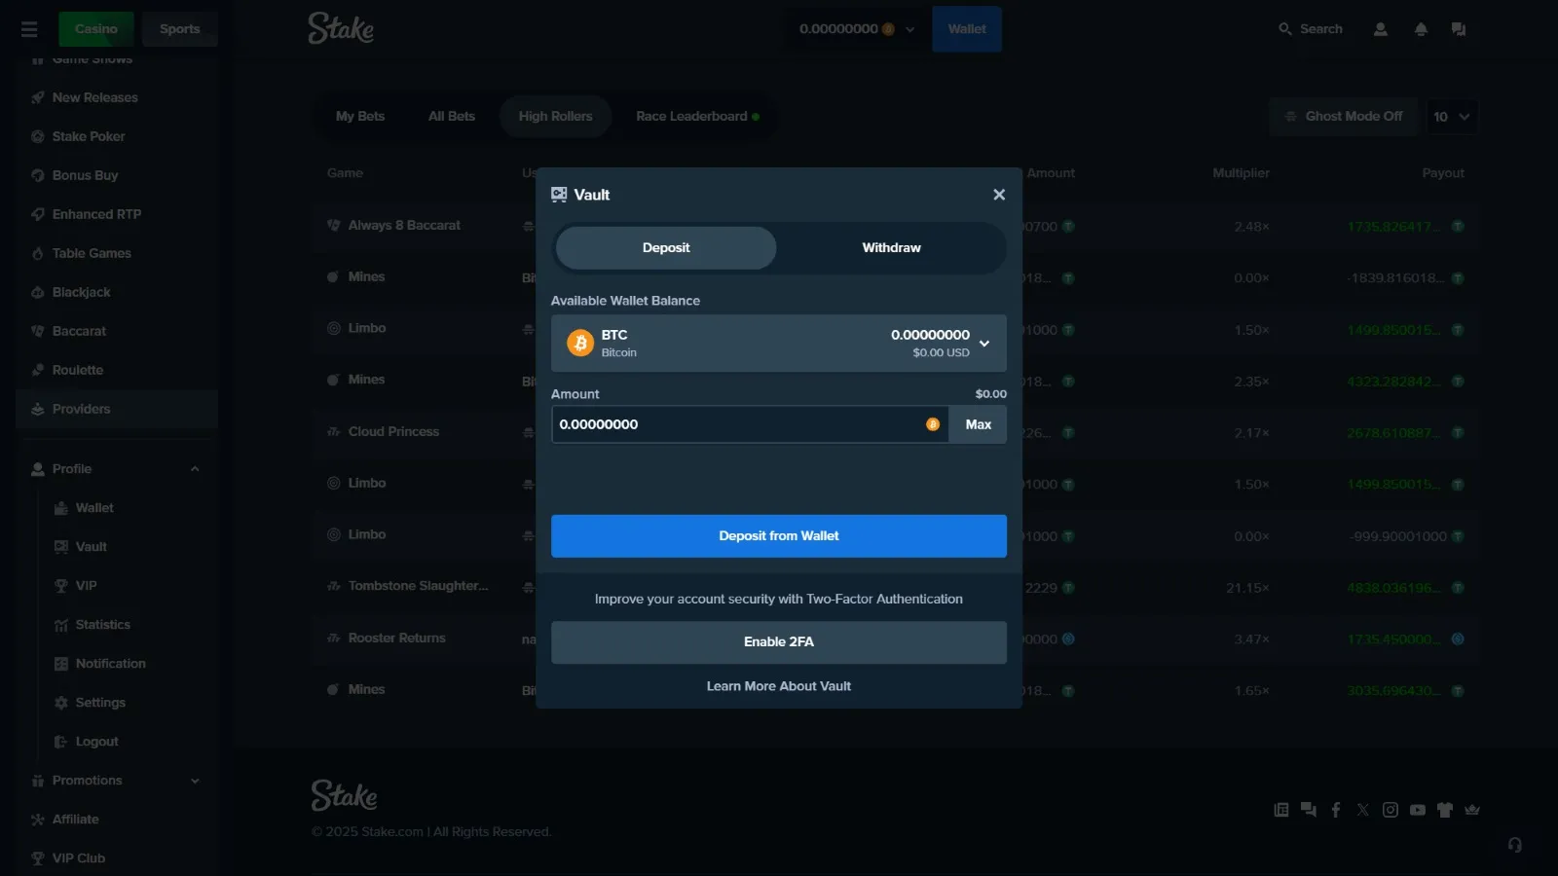Open the notifications bell icon

1421,29
